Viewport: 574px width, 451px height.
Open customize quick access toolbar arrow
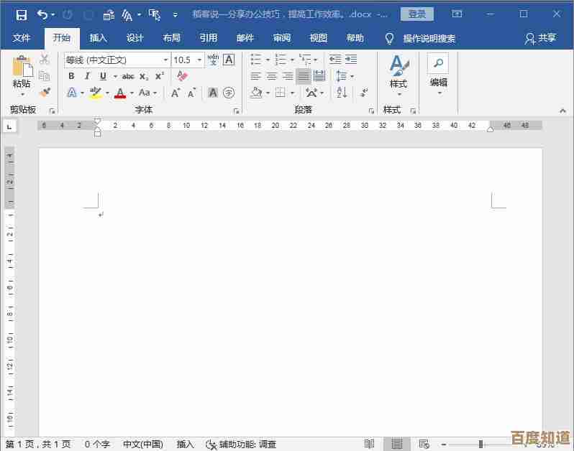pos(176,15)
